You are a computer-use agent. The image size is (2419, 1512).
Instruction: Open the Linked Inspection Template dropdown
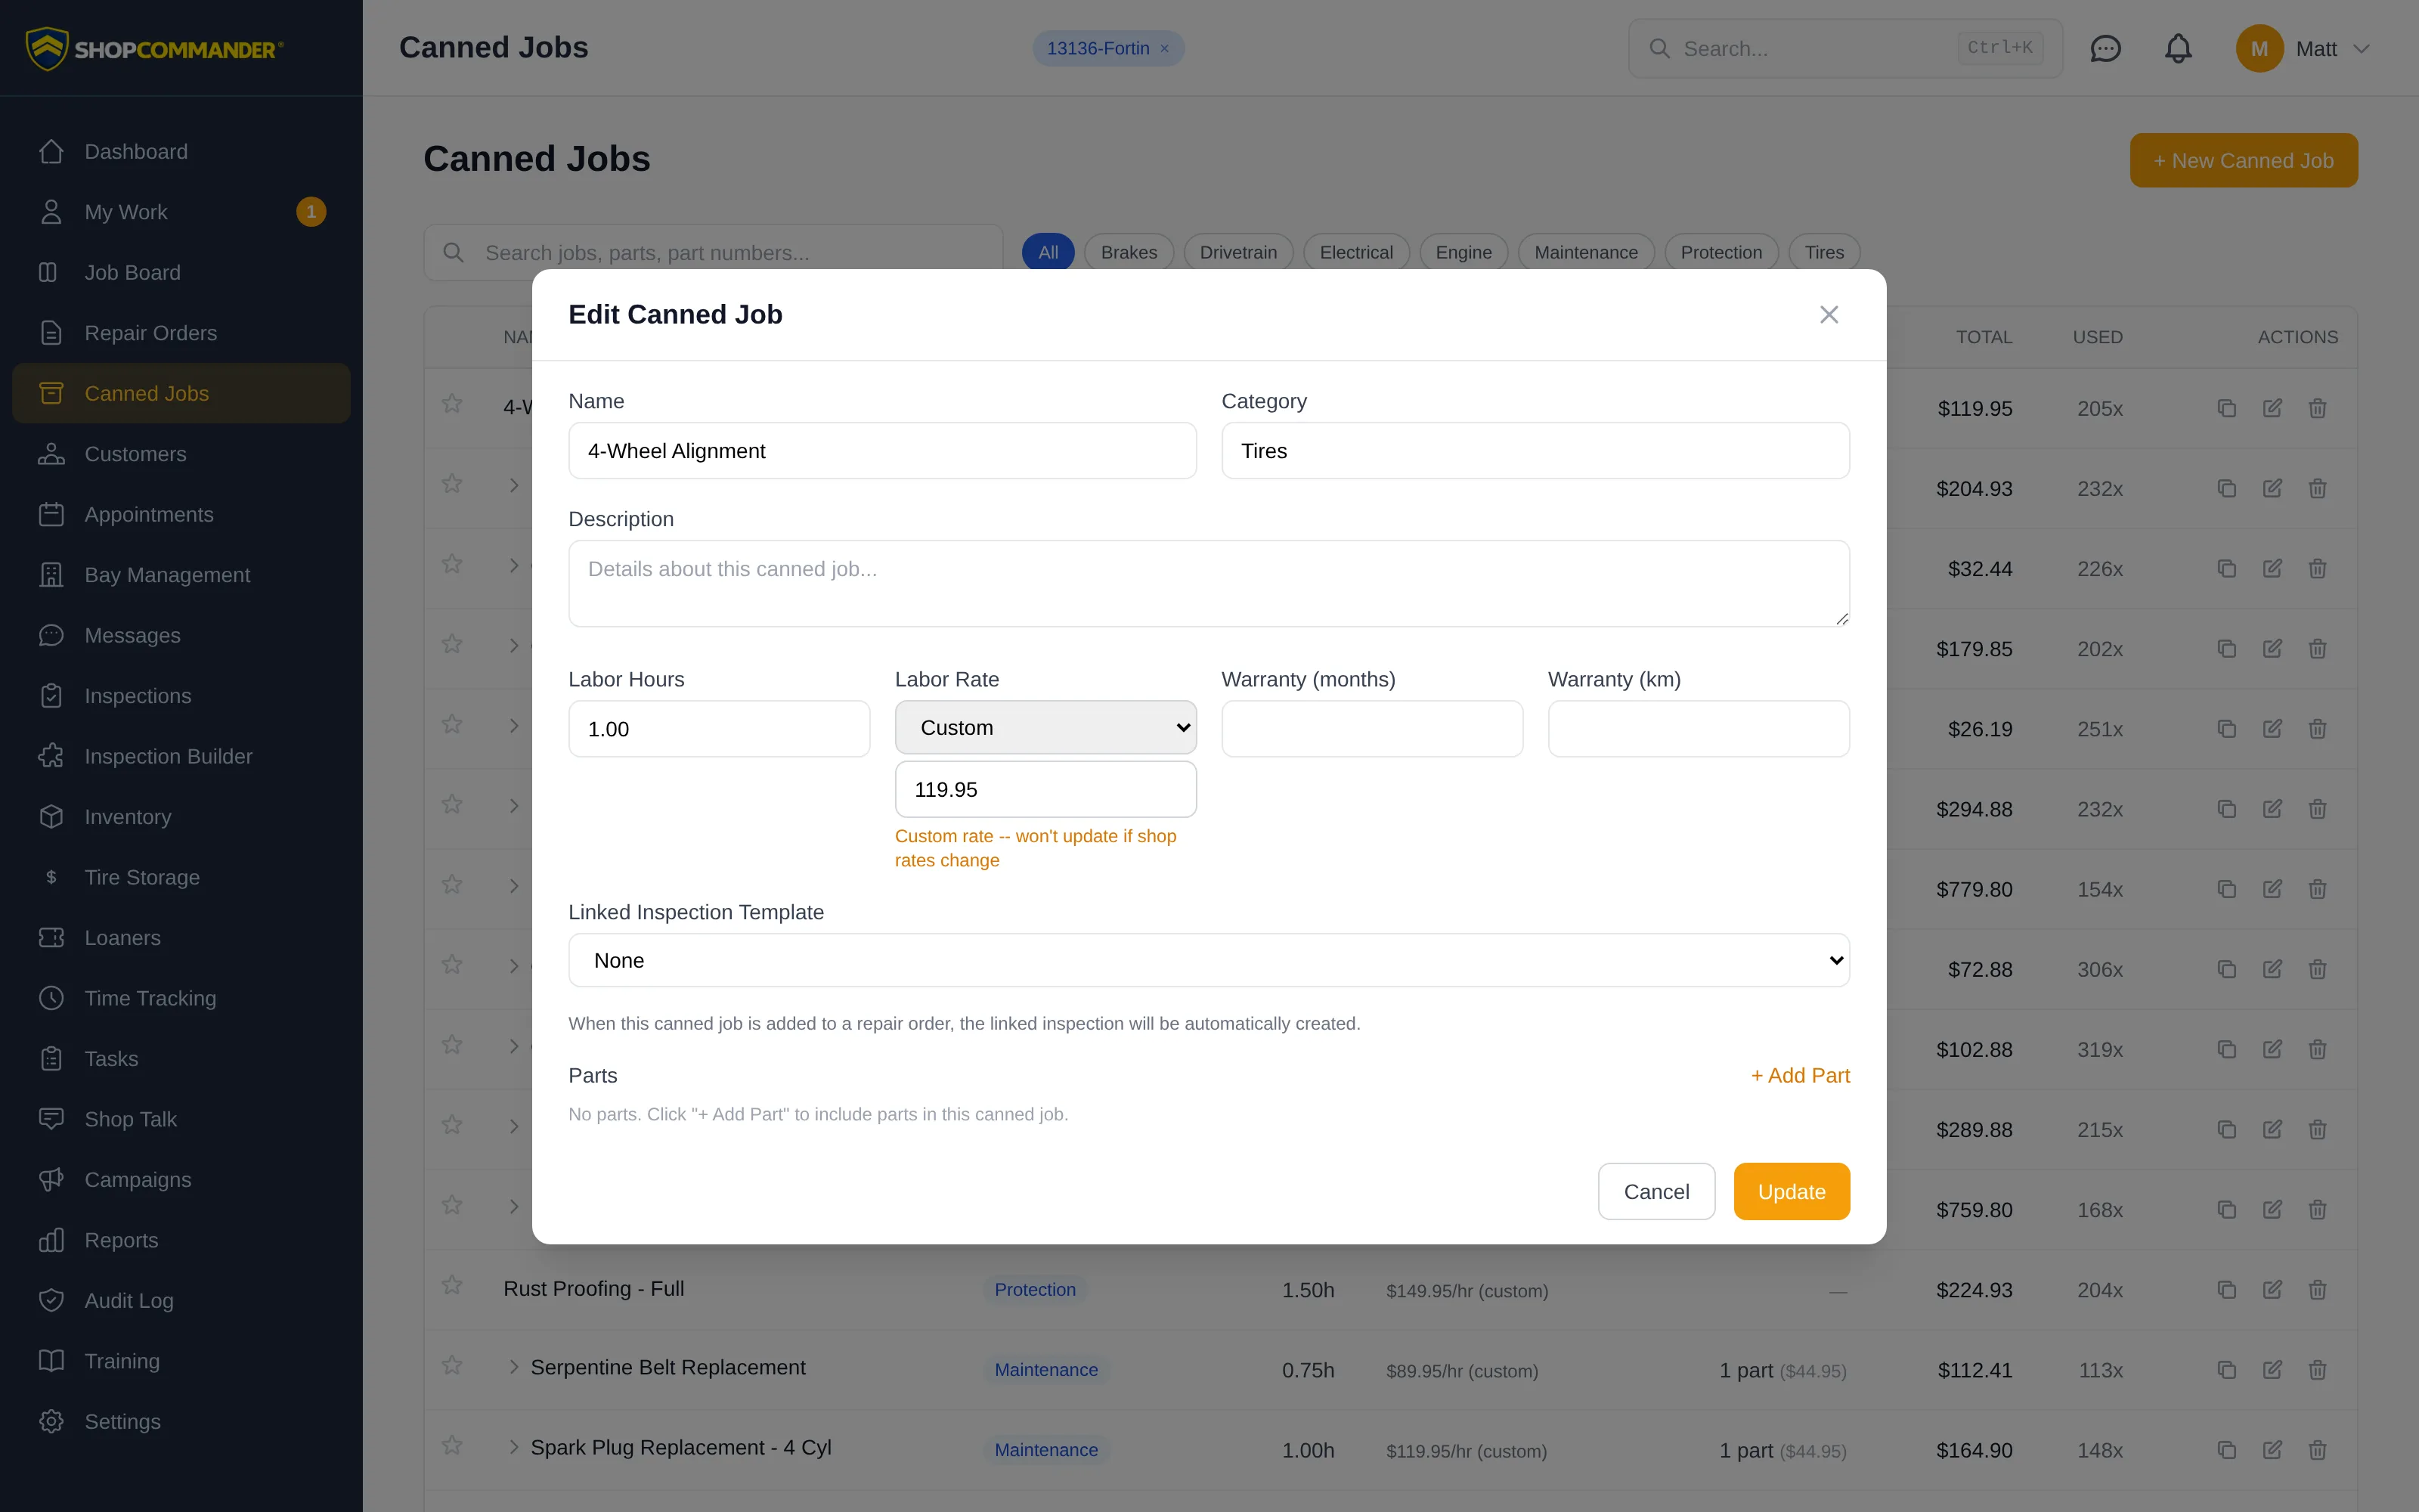(x=1209, y=960)
